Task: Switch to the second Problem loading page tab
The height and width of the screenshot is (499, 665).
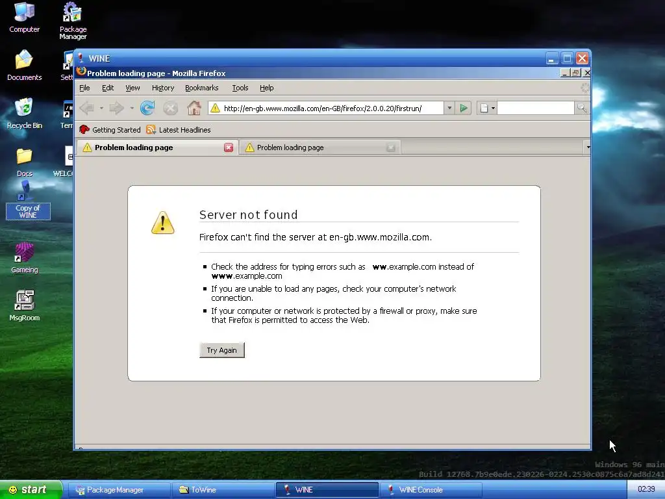Action: coord(320,147)
